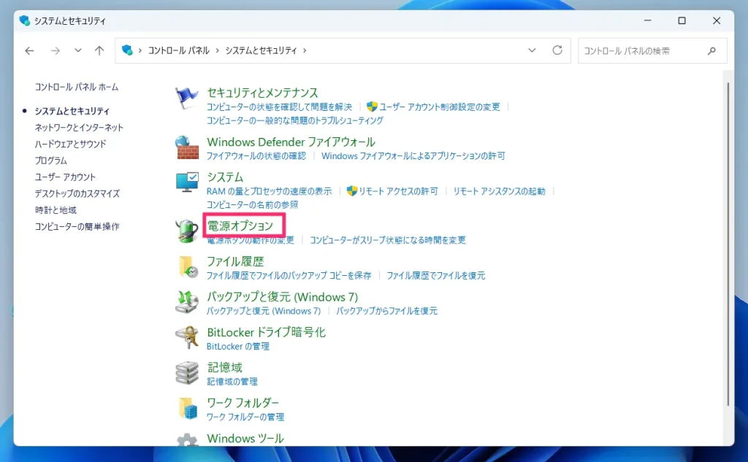Open ネットワークとインターネット category

(x=79, y=127)
